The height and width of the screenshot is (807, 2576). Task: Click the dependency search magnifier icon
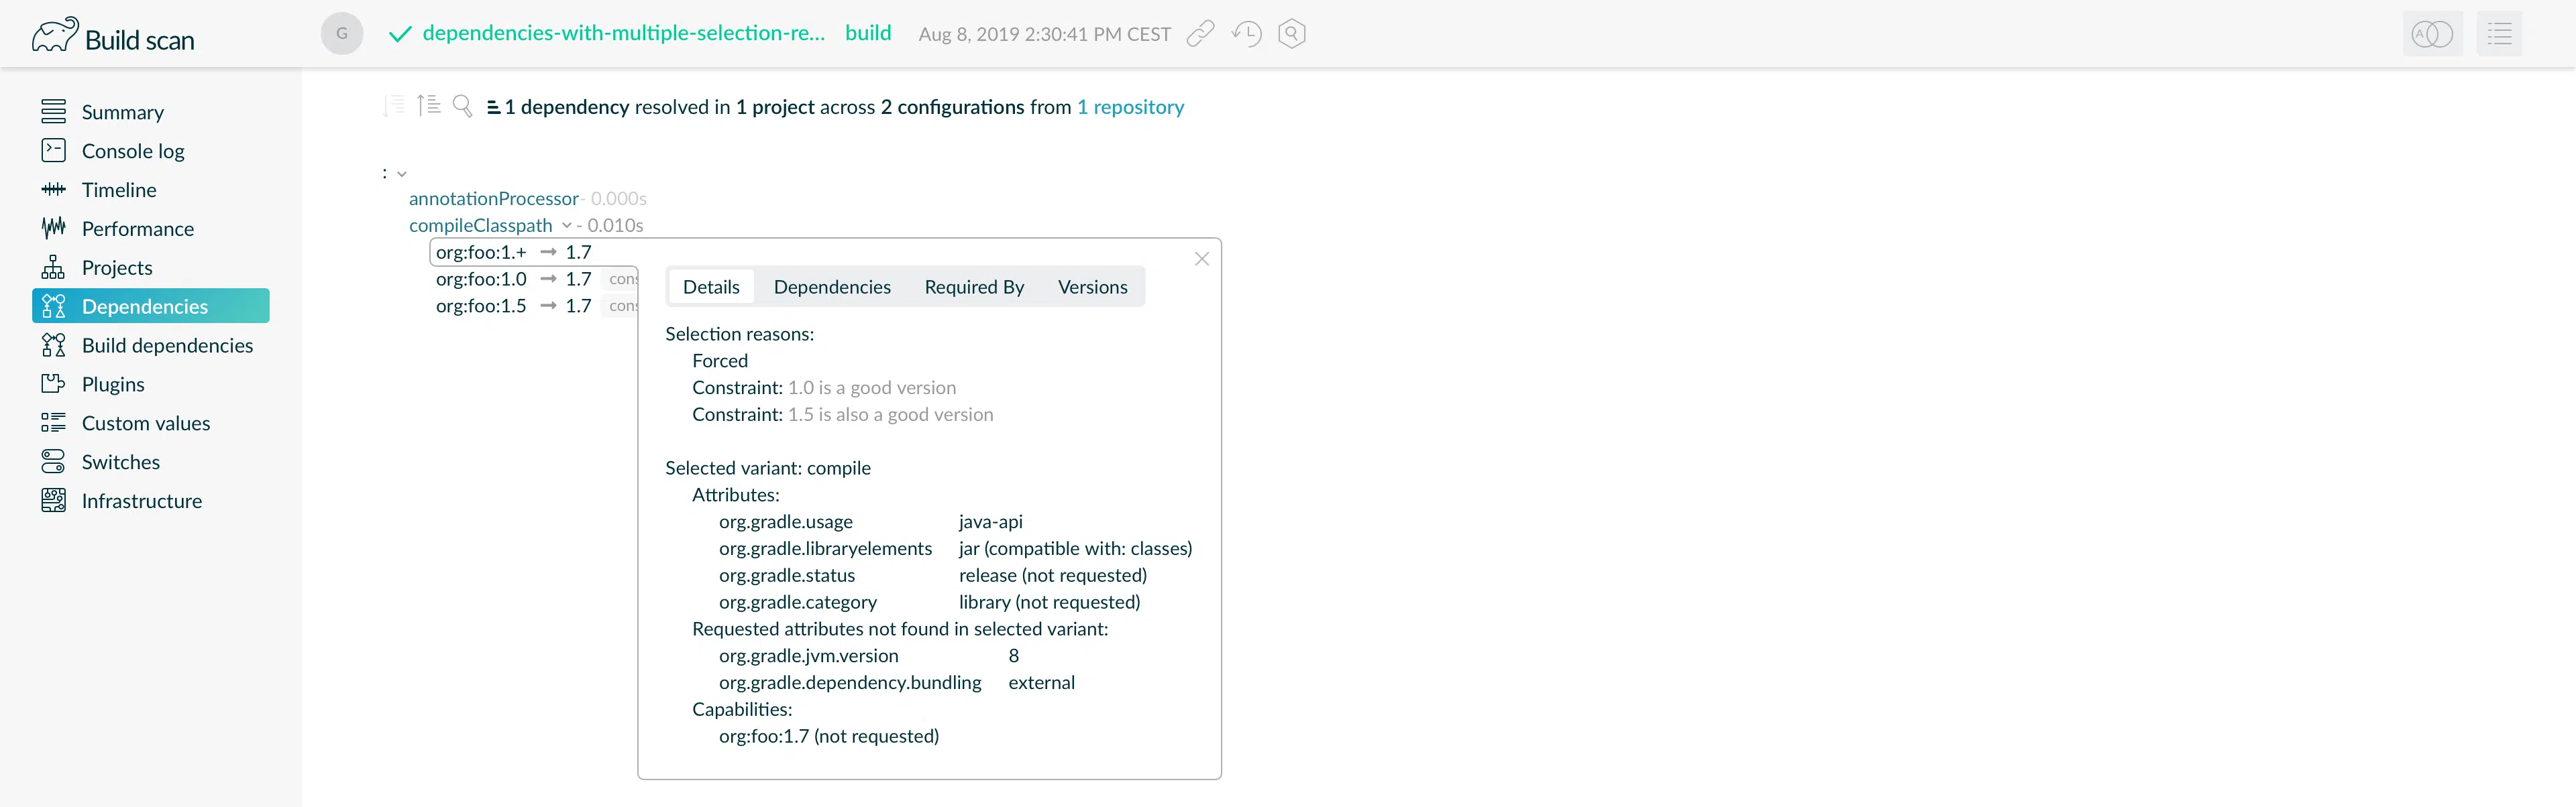pyautogui.click(x=462, y=106)
